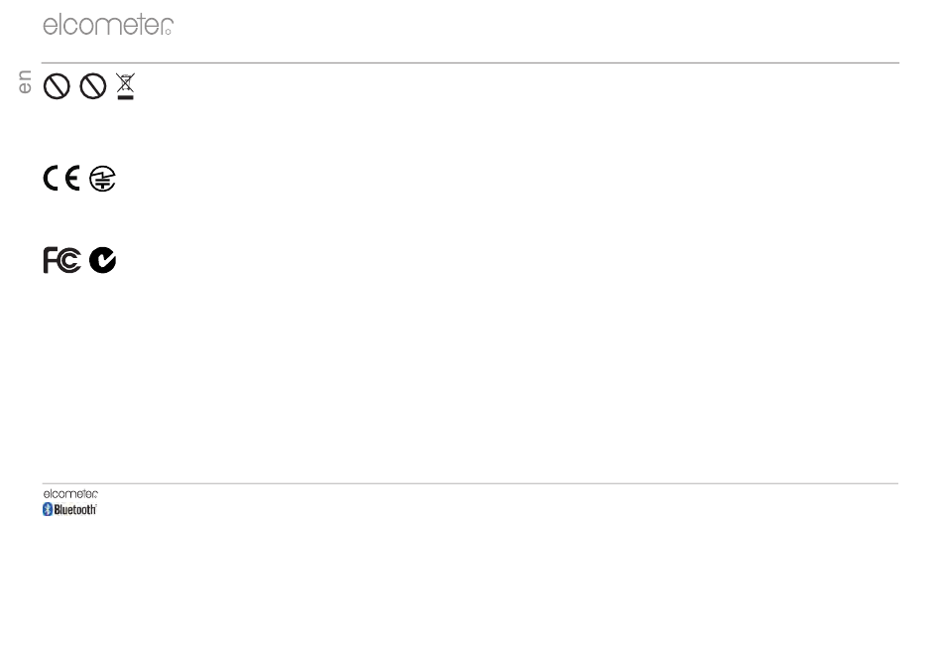
Task: Click the Japanese Giteki certification mark
Action: pos(102,179)
